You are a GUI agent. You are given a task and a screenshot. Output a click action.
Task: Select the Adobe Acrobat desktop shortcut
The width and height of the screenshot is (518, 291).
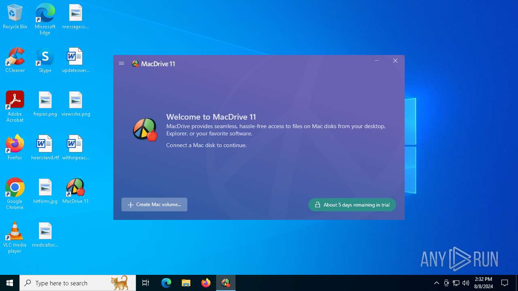point(15,107)
